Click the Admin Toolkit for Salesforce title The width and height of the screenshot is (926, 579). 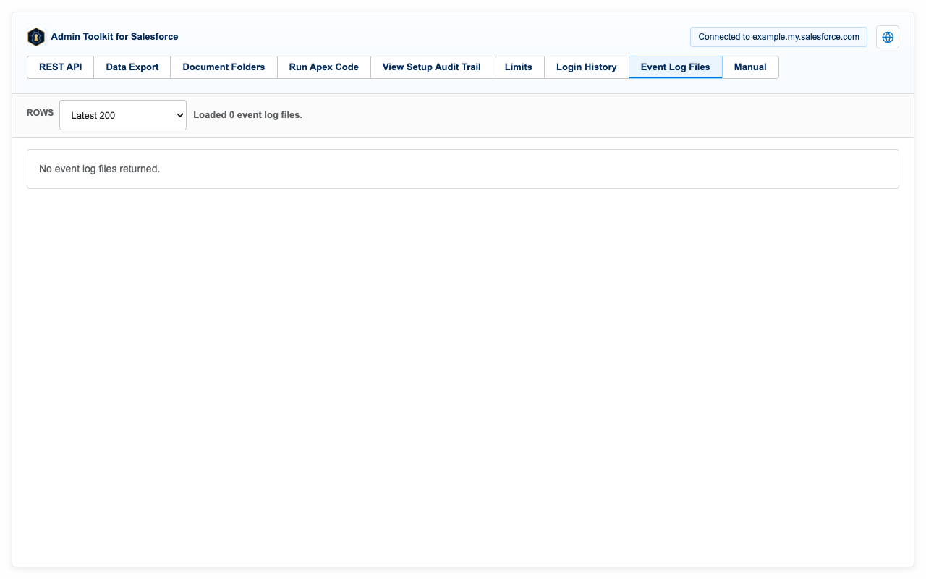click(x=114, y=37)
